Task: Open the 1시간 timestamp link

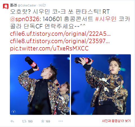Action: (x=42, y=5)
